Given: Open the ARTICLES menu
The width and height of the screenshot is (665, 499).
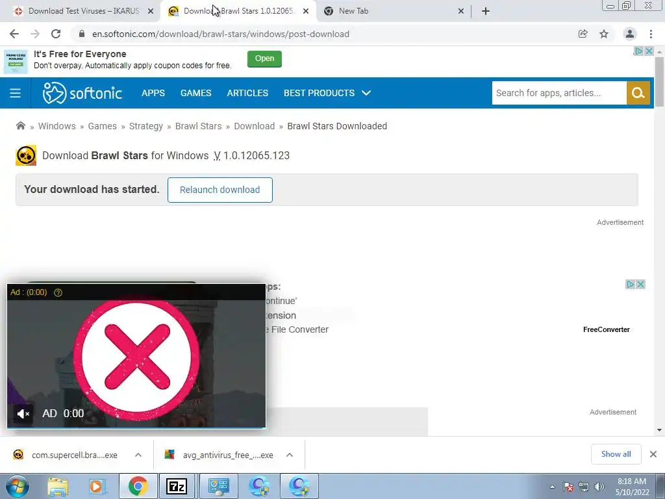Looking at the screenshot, I should 247,93.
